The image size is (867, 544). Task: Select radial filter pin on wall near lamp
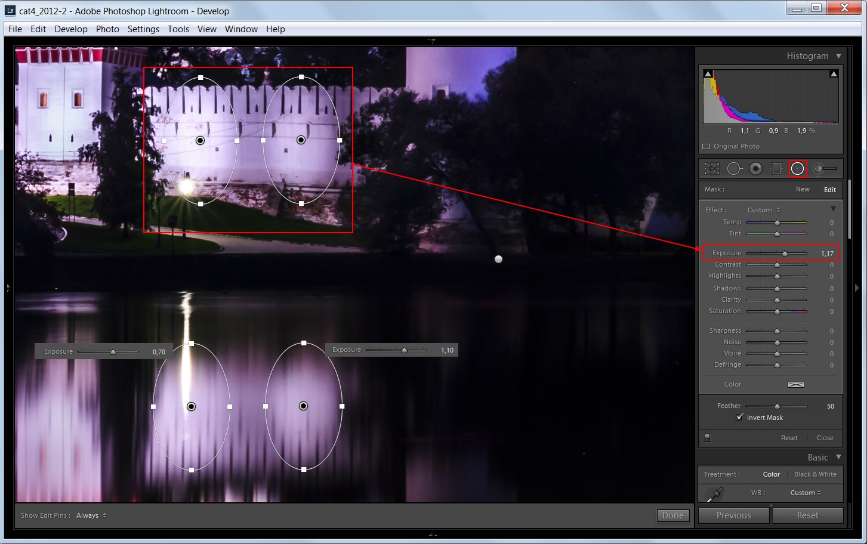coord(200,140)
